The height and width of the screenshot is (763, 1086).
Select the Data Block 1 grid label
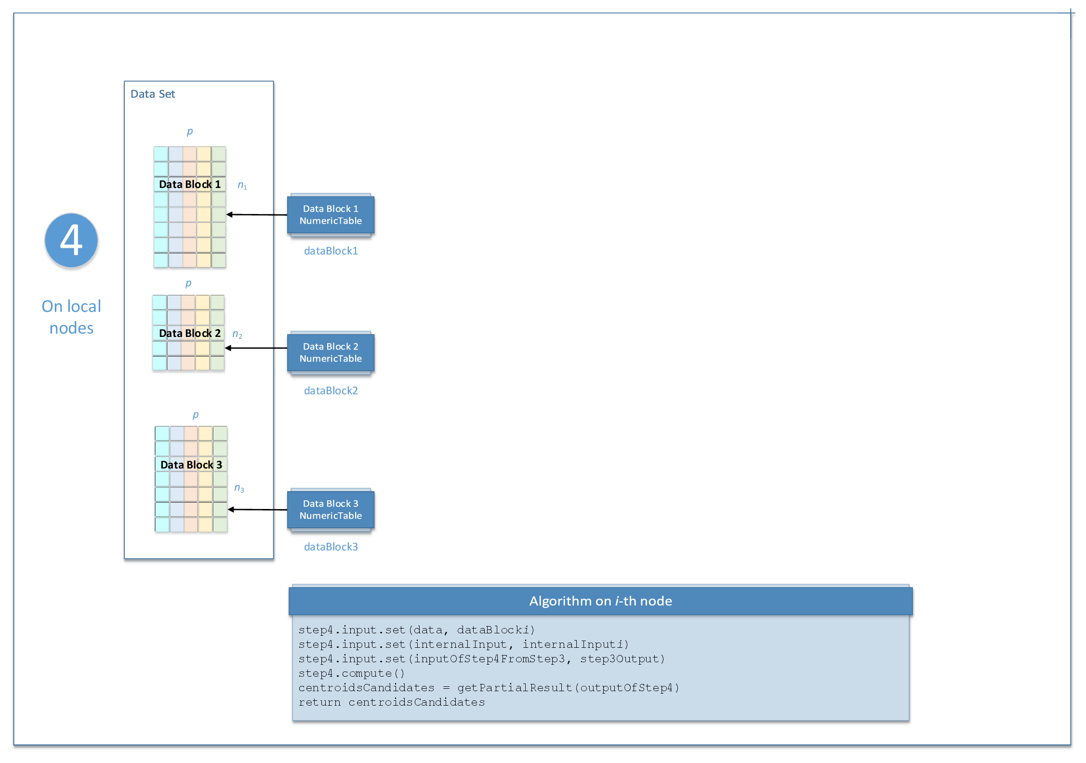coord(190,184)
